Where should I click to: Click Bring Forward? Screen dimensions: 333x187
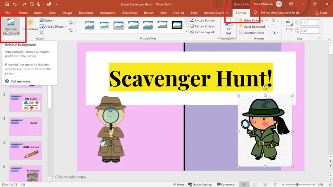pyautogui.click(x=251, y=21)
